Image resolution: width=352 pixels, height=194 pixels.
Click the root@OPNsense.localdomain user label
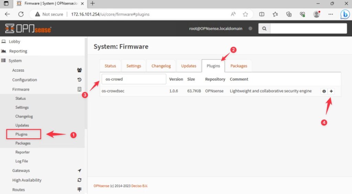tap(216, 29)
